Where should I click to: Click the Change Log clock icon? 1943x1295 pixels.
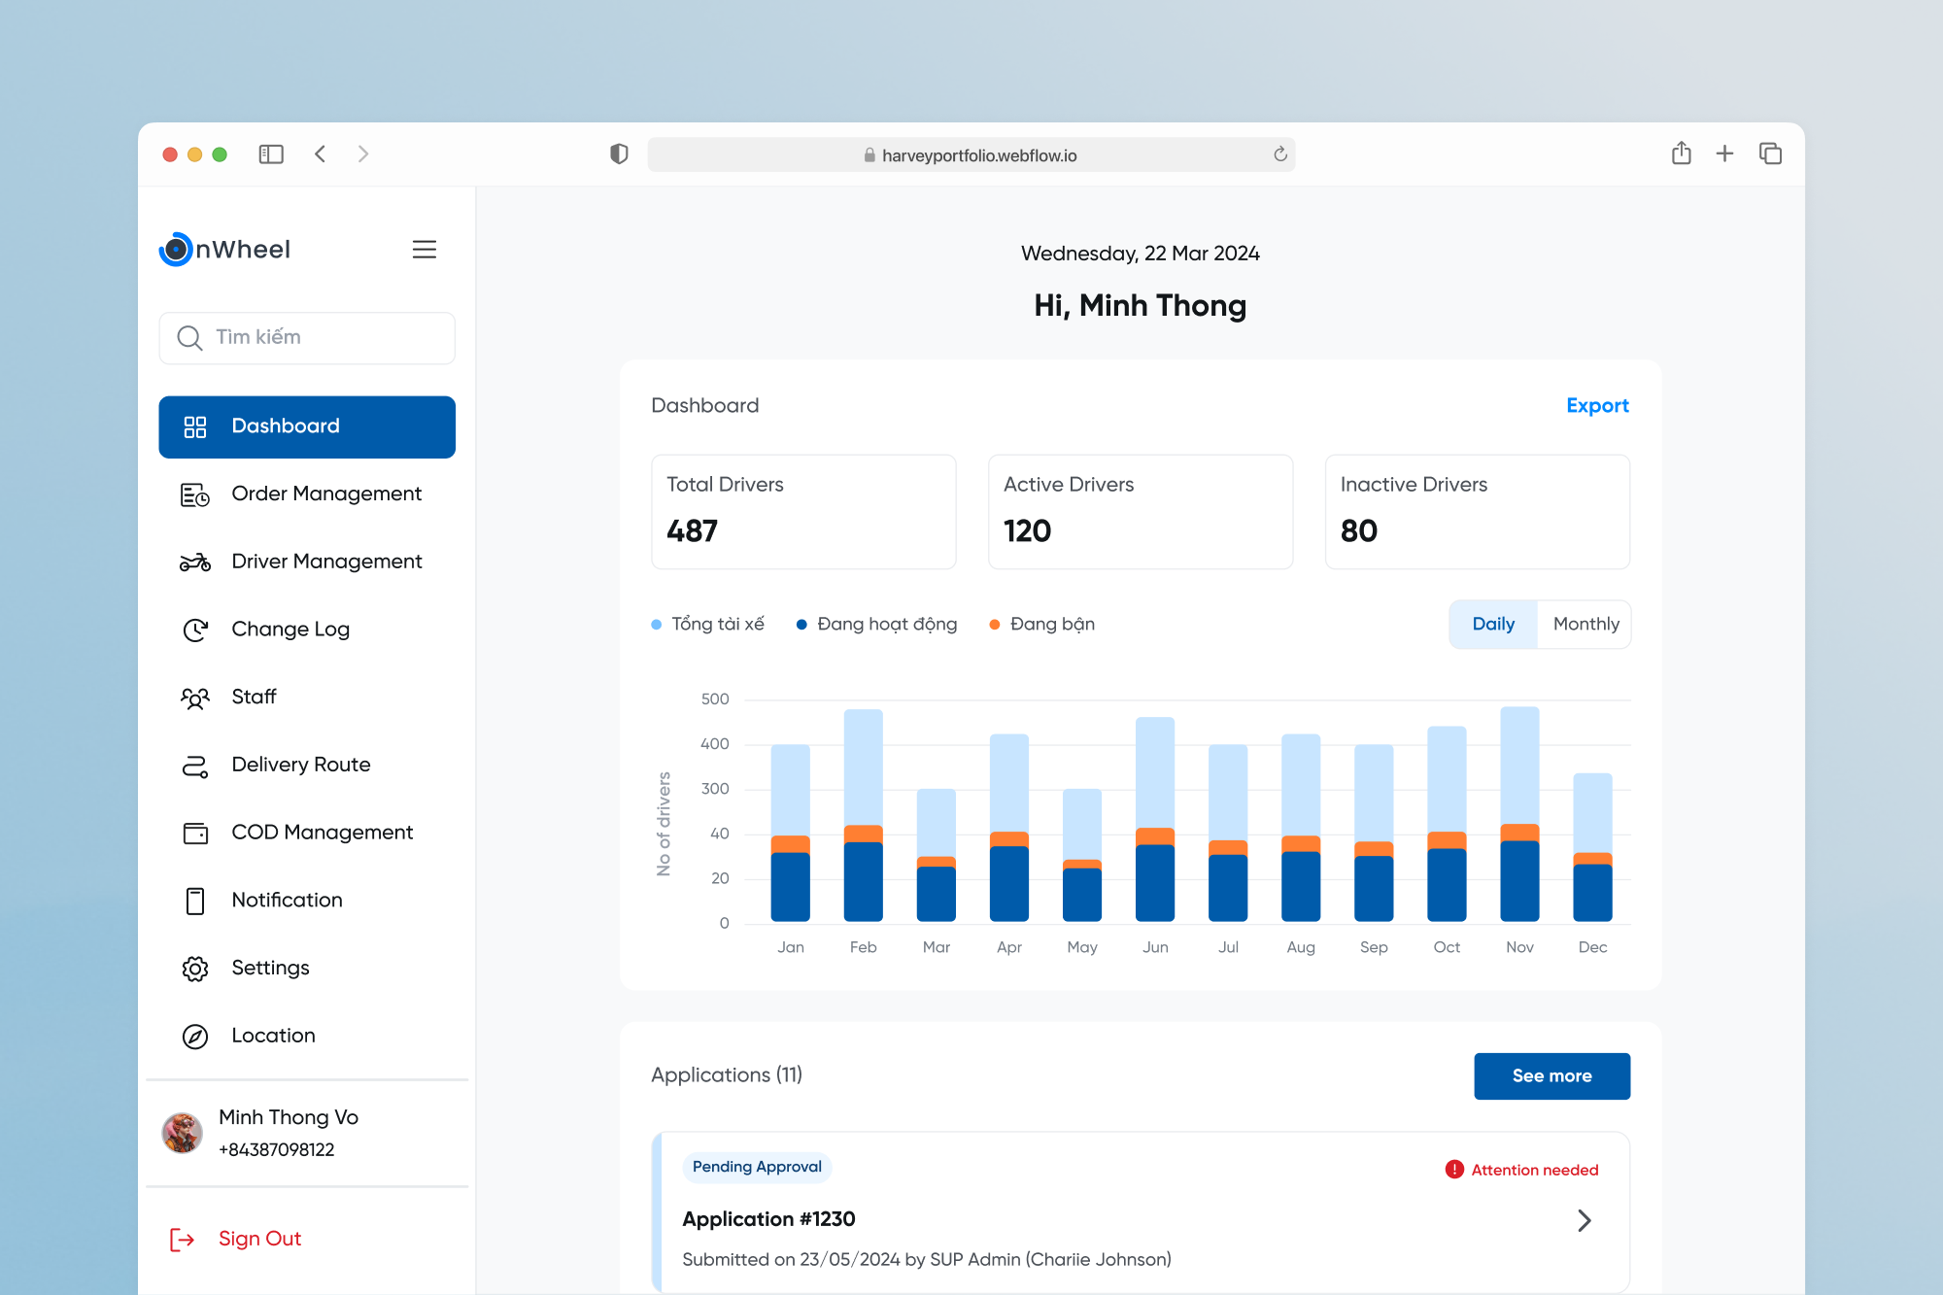194,630
